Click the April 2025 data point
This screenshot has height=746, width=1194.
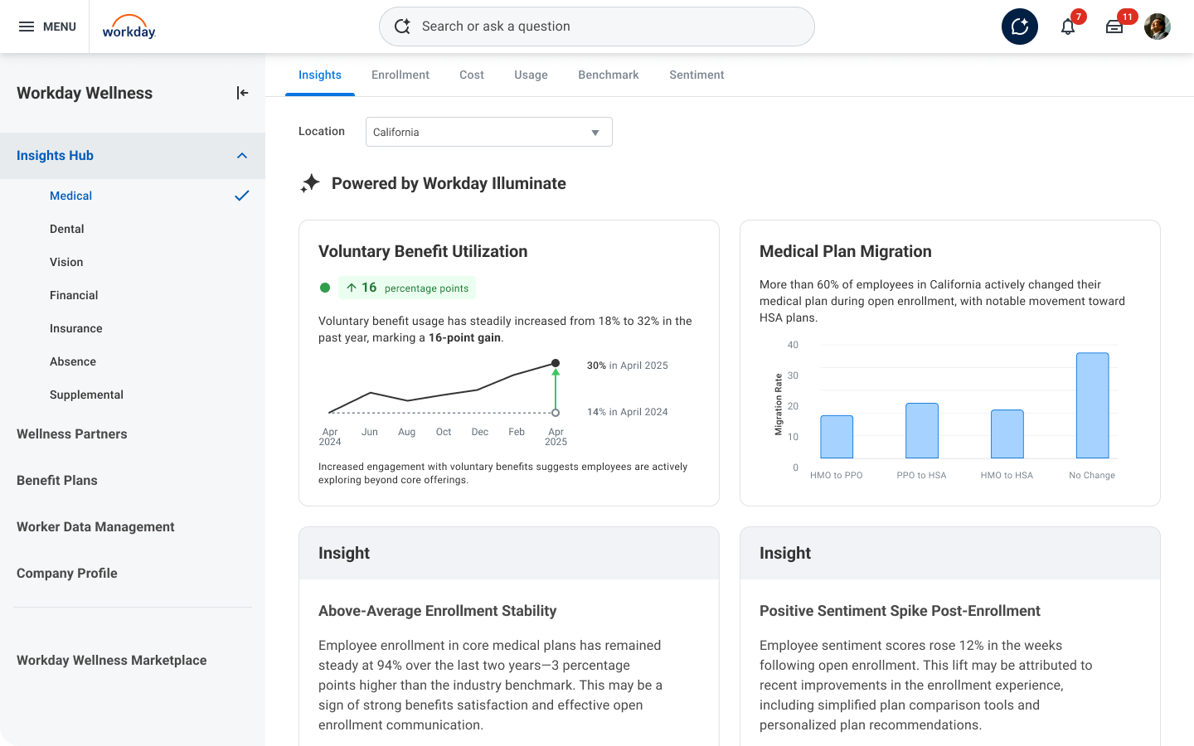tap(556, 363)
